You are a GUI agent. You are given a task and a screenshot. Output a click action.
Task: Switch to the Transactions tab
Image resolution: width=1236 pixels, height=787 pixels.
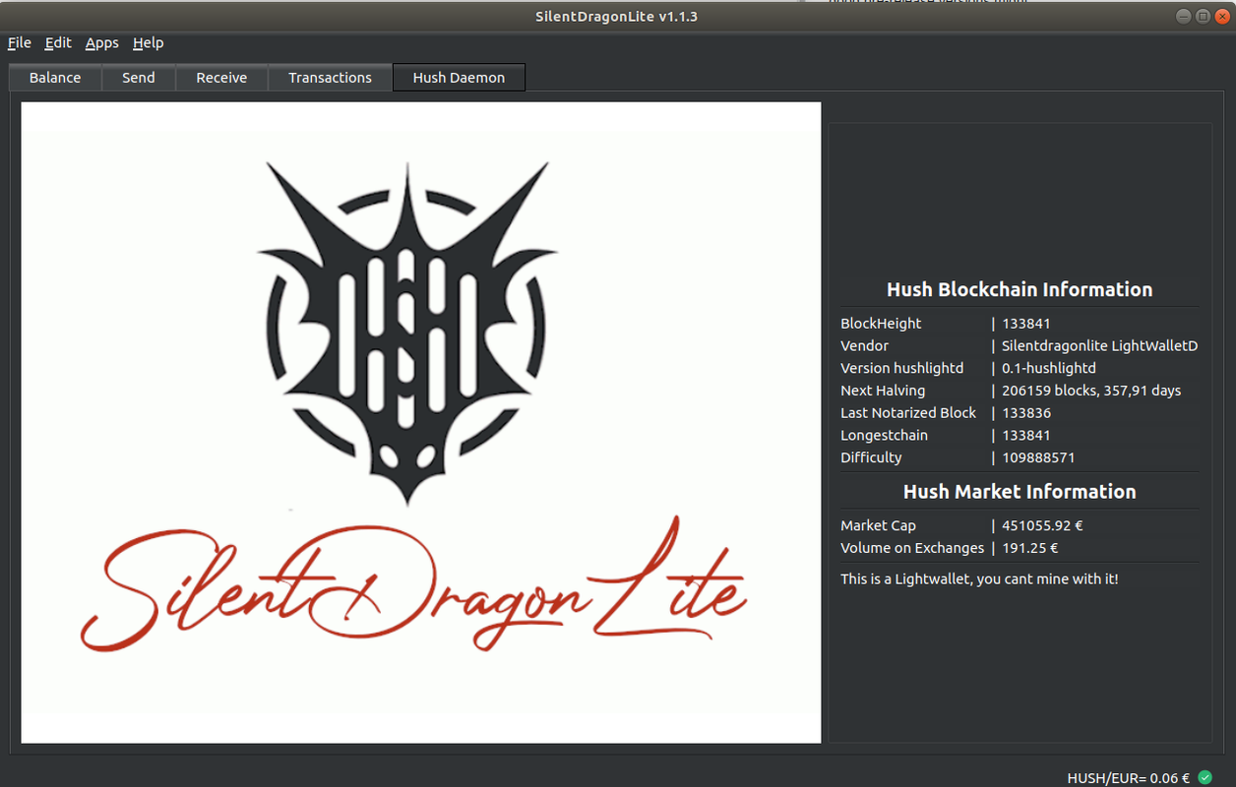coord(331,78)
